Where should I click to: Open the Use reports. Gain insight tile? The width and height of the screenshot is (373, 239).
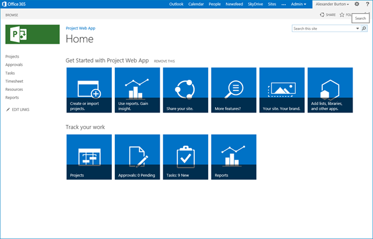pyautogui.click(x=138, y=90)
